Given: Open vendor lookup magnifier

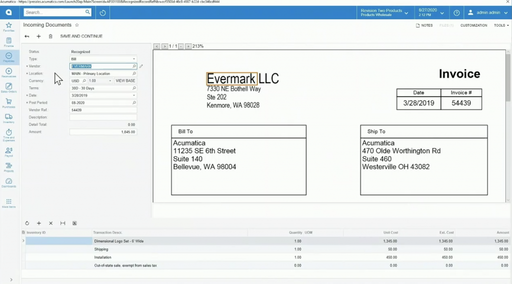Looking at the screenshot, I should coord(134,66).
